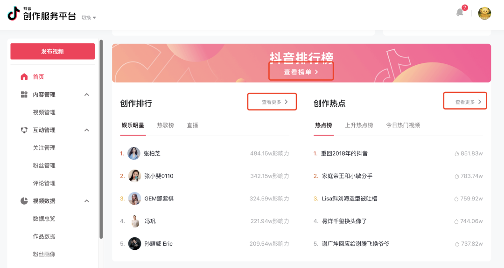
Task: Switch to the 热歌榜 tab
Action: pyautogui.click(x=165, y=125)
